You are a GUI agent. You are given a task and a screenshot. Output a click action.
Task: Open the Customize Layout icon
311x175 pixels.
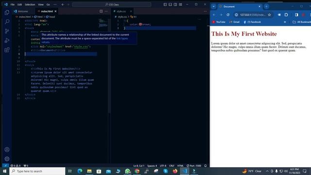click(x=180, y=4)
